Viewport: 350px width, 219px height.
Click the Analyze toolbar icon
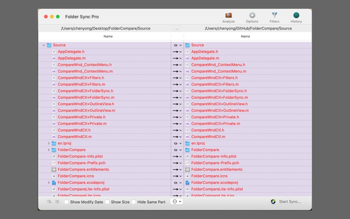(228, 15)
